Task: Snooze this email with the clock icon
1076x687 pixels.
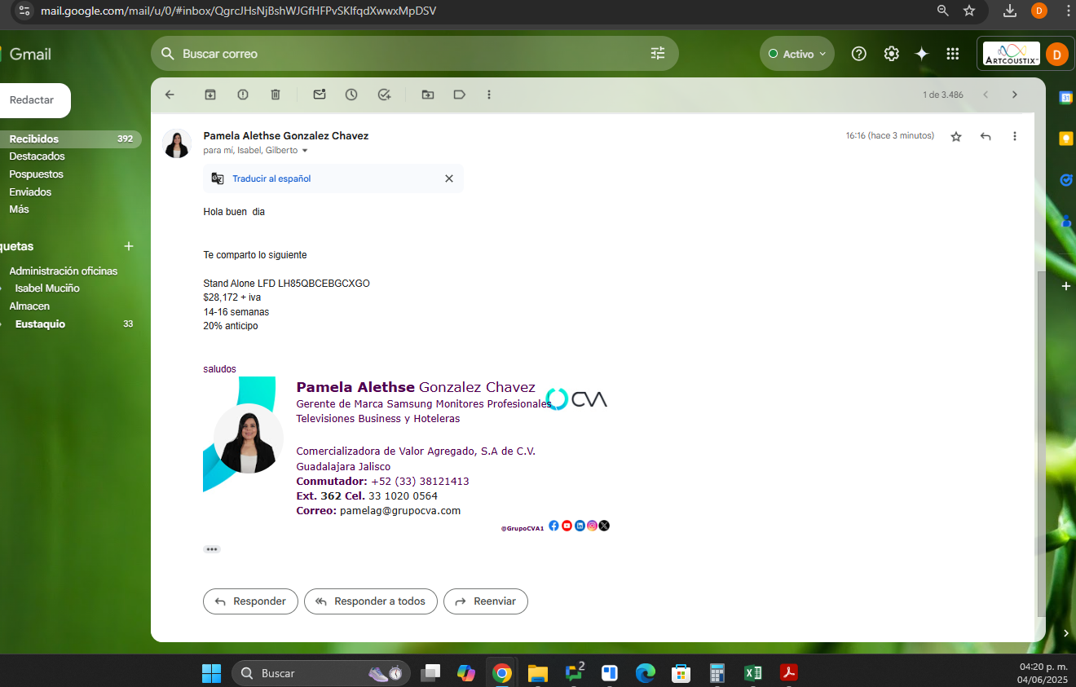Action: tap(351, 95)
